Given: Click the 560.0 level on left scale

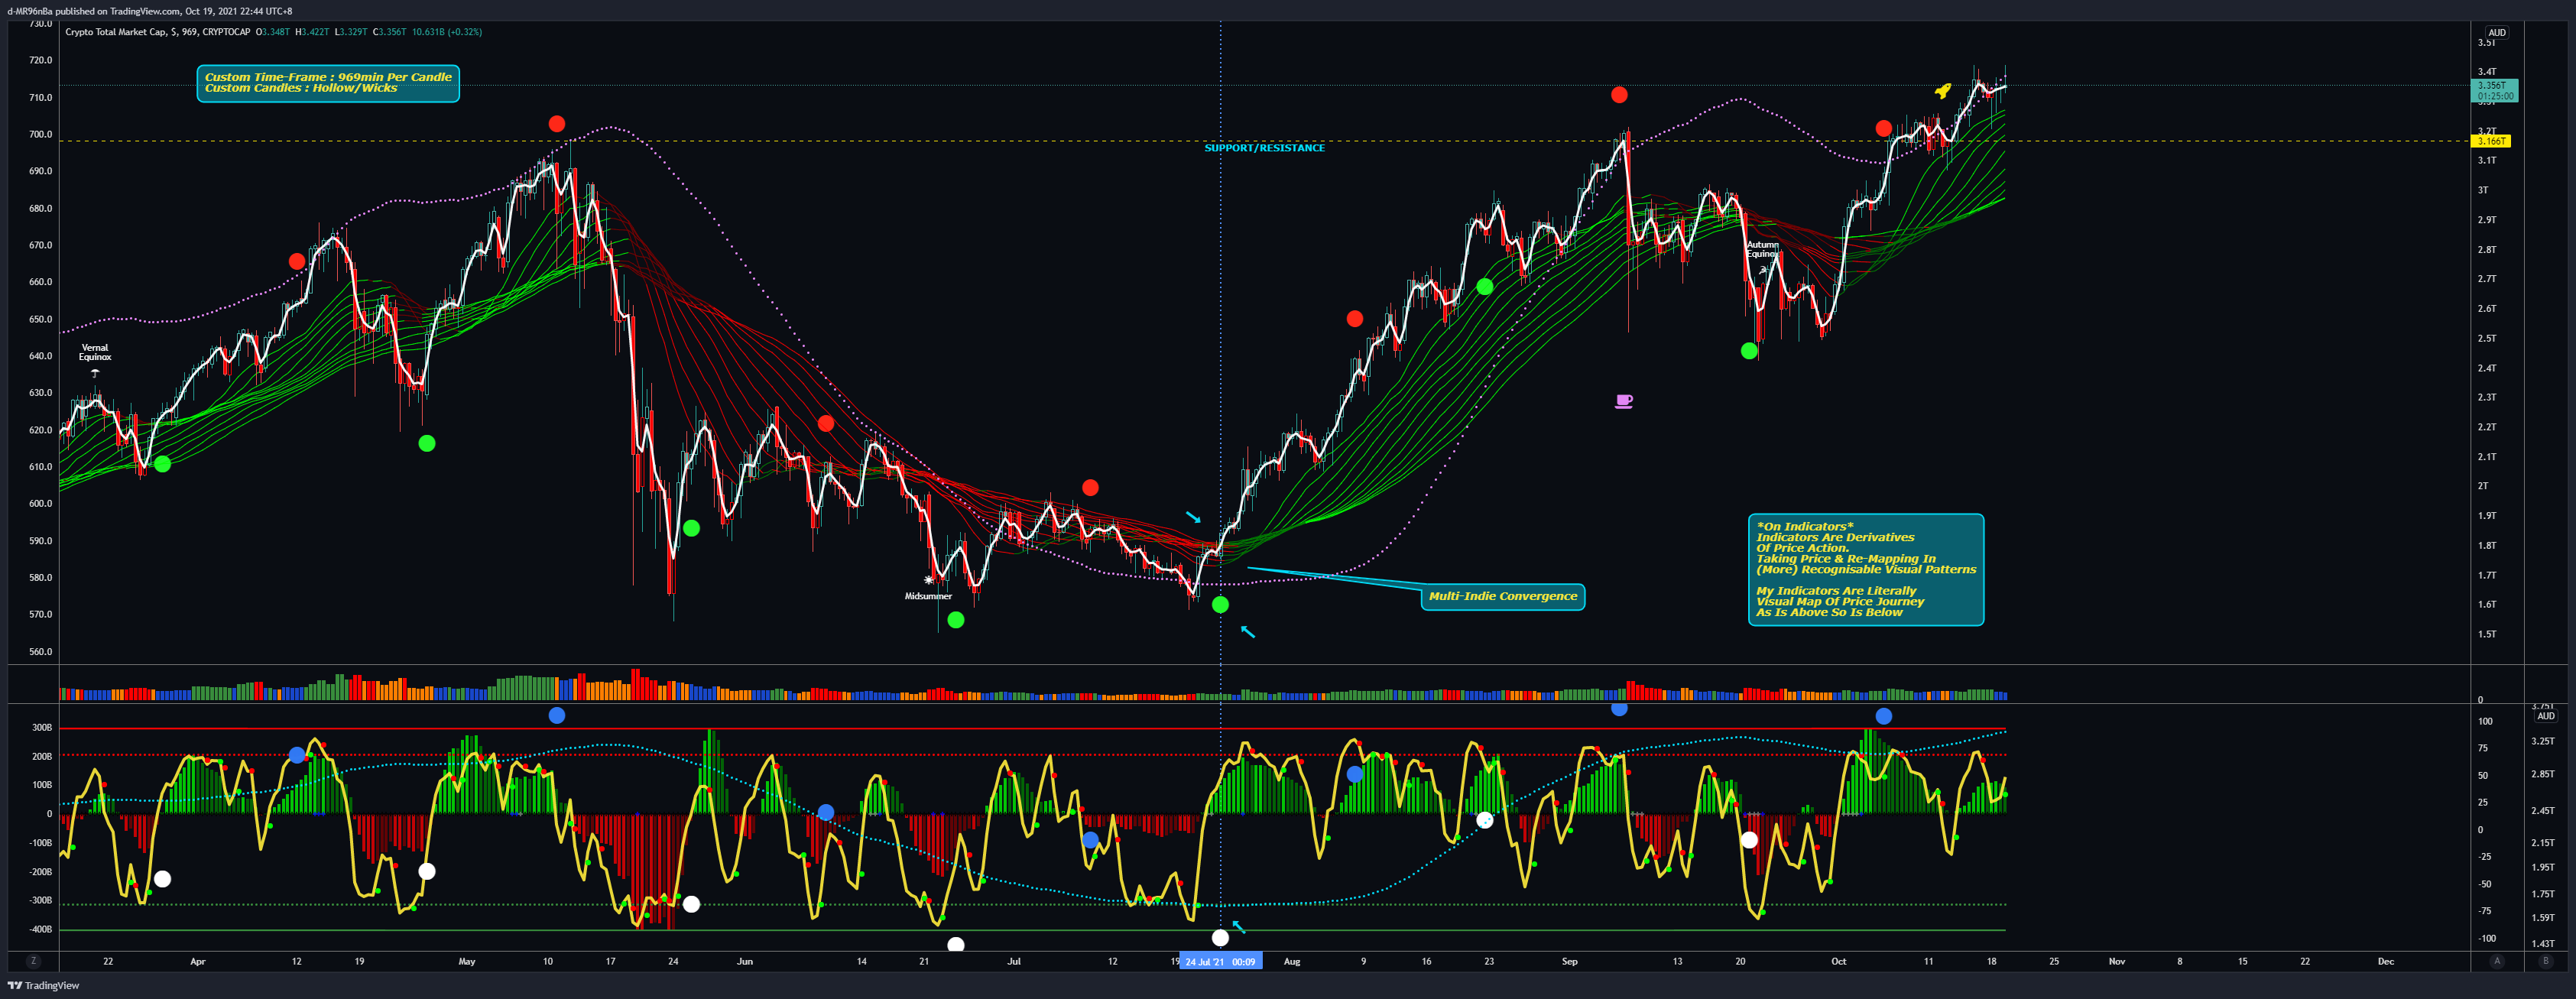Looking at the screenshot, I should [x=40, y=652].
